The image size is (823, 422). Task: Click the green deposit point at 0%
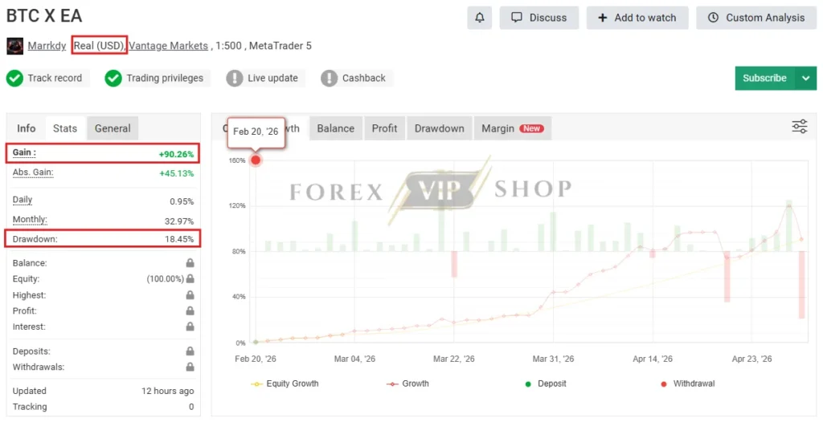pos(256,342)
